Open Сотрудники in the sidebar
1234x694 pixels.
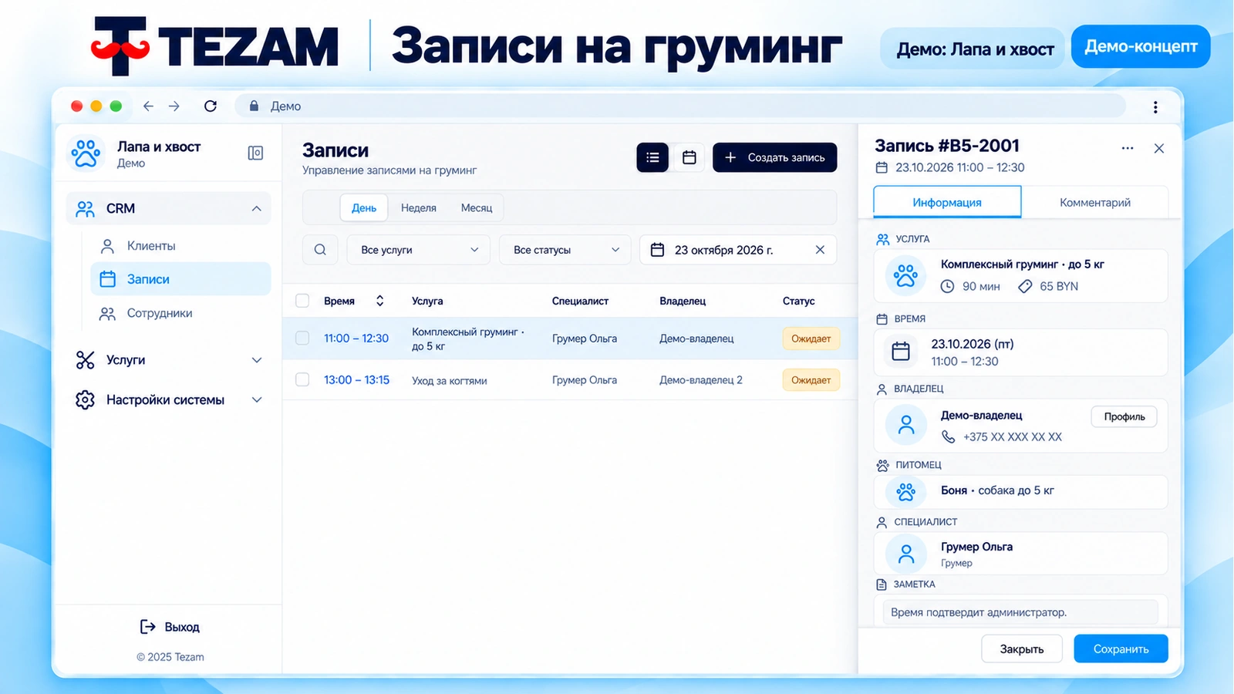click(180, 313)
